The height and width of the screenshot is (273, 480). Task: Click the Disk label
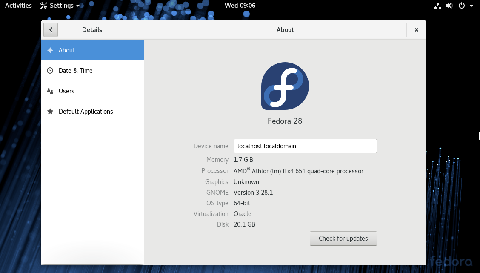223,224
